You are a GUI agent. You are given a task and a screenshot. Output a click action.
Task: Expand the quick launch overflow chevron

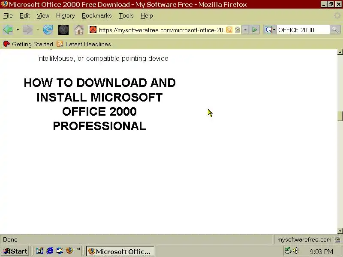tap(78, 249)
